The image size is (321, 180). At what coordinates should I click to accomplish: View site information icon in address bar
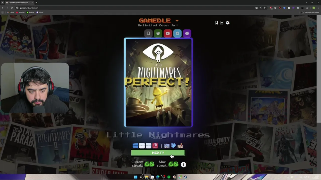(x=17, y=8)
